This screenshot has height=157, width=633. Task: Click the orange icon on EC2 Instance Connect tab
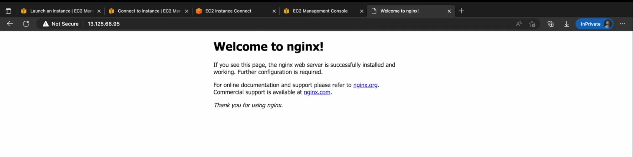coord(199,11)
